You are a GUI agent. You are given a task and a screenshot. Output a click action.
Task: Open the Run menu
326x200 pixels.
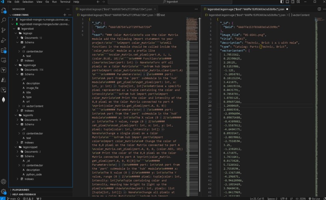tap(55, 2)
